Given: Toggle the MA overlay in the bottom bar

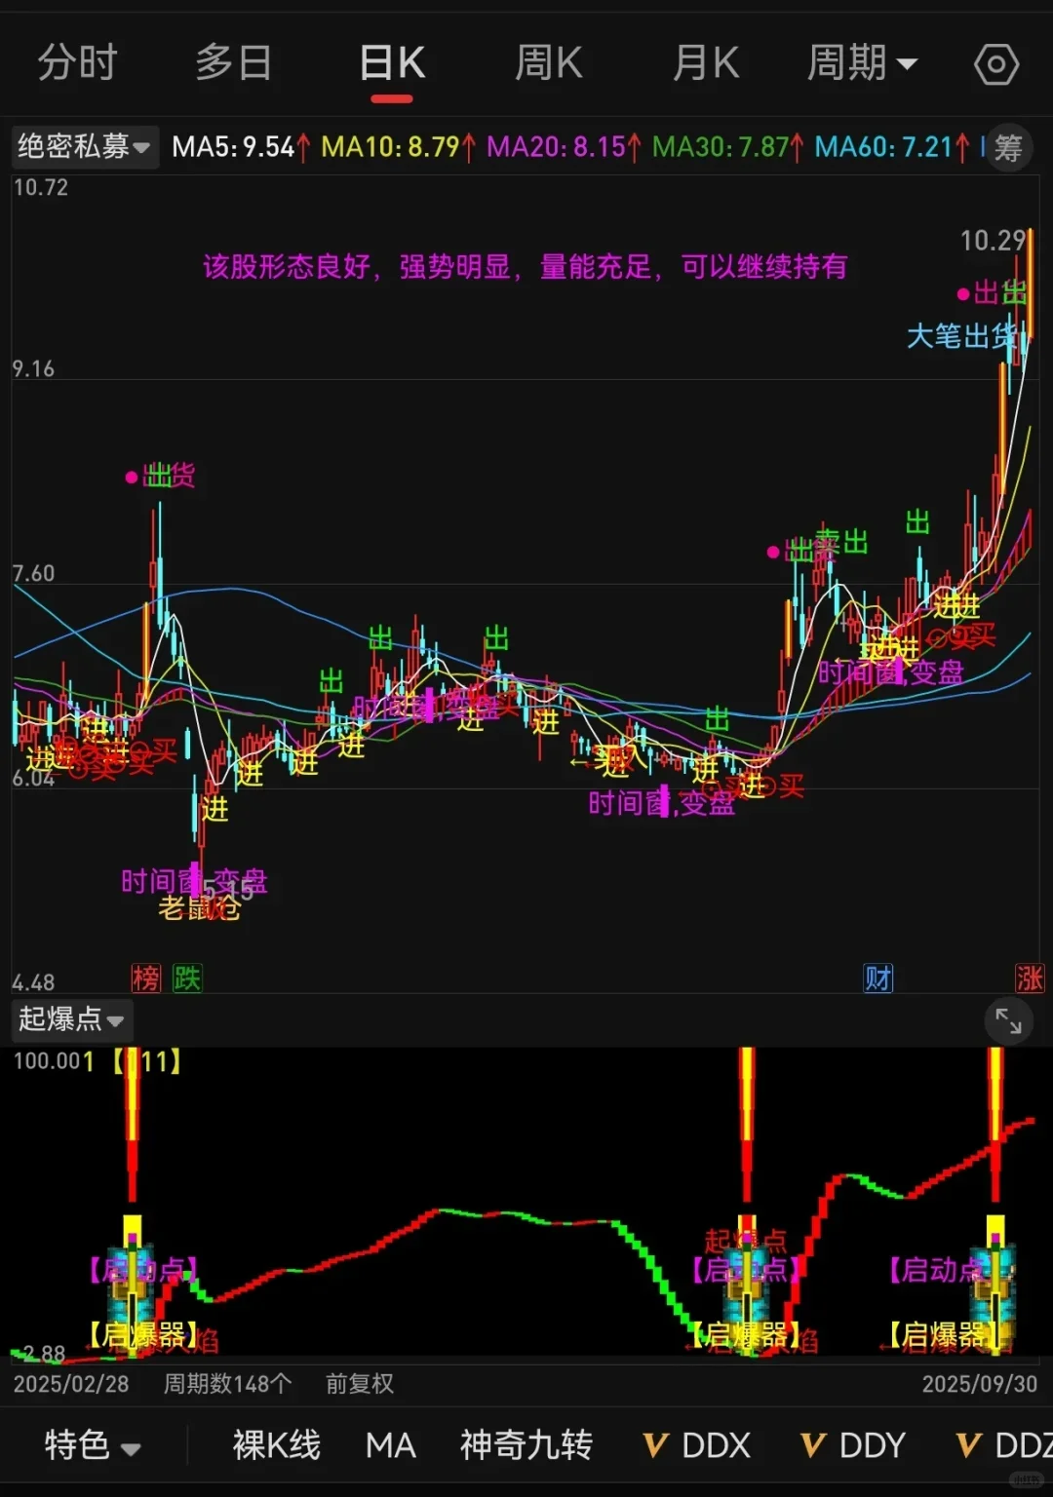Looking at the screenshot, I should [390, 1445].
